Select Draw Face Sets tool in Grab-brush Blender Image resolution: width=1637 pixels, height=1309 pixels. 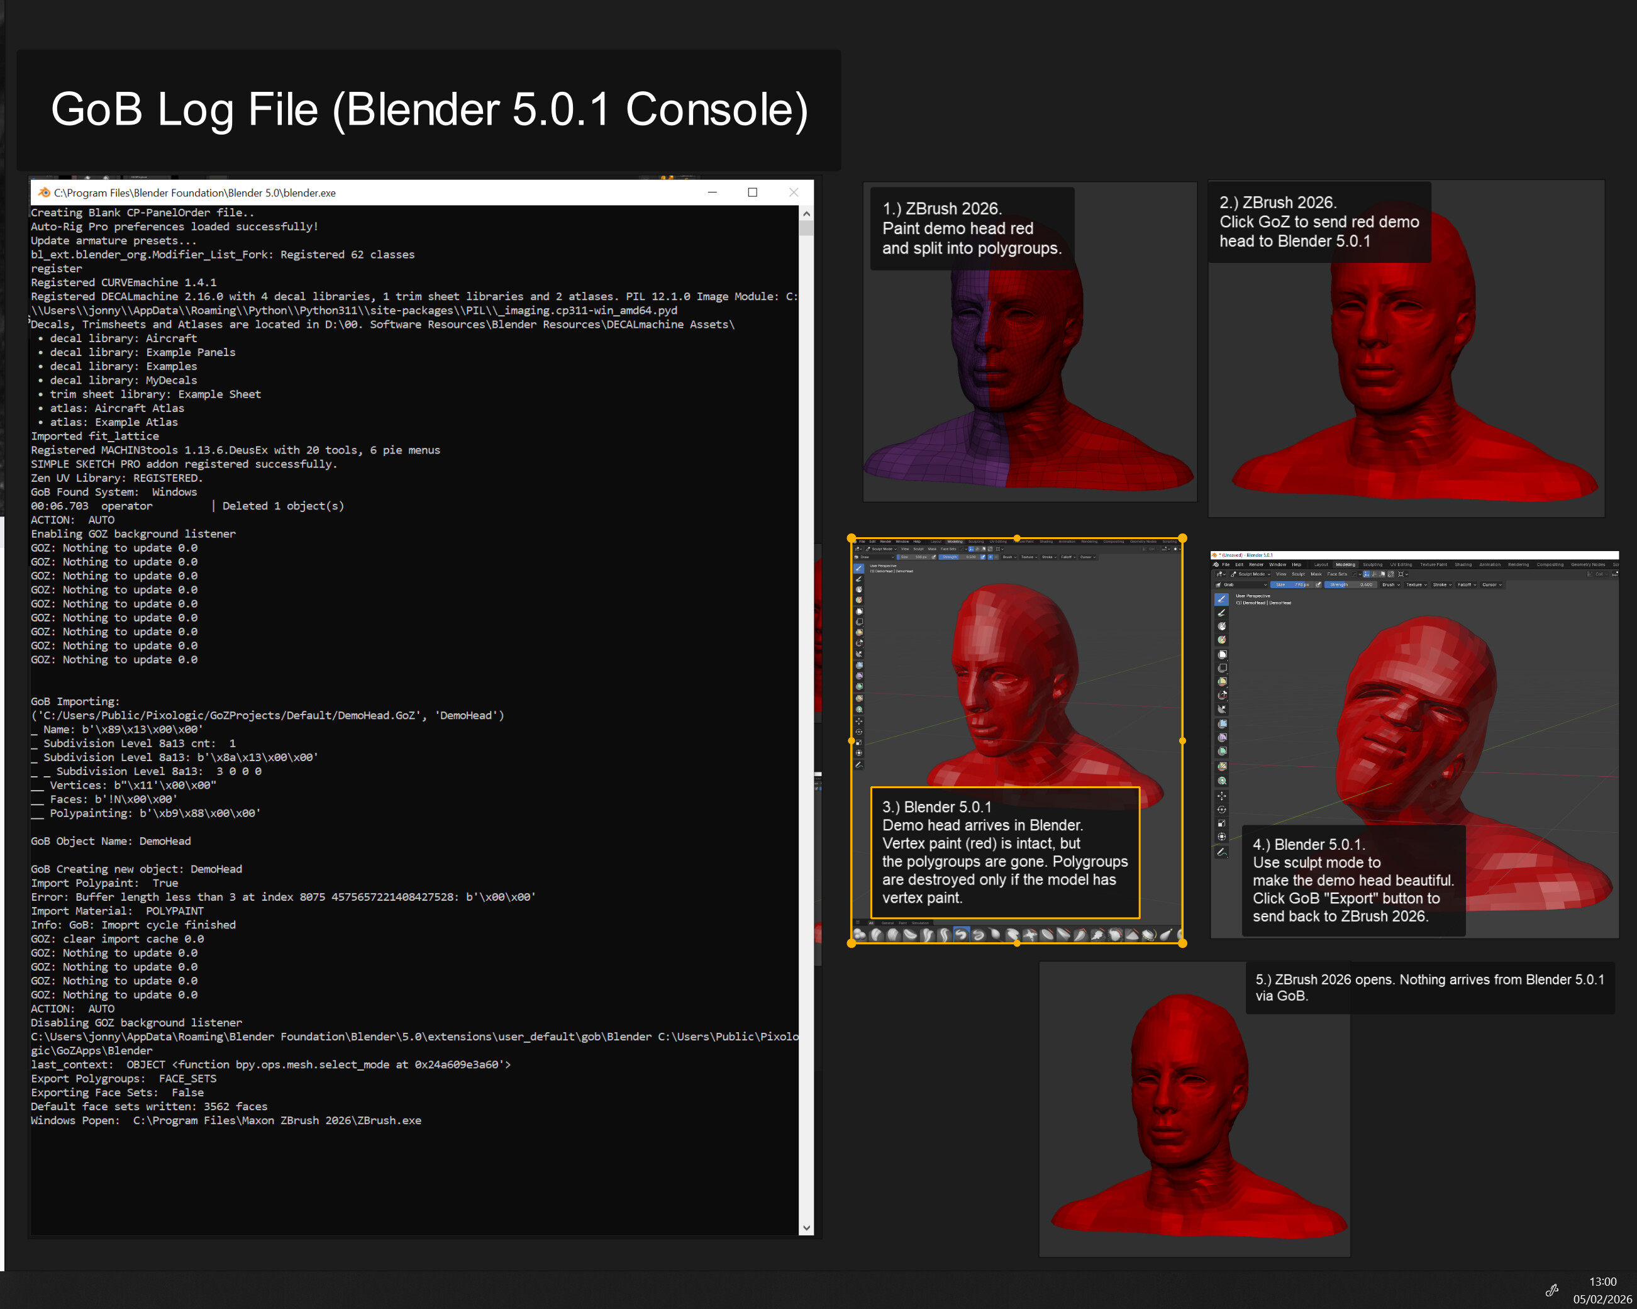(1223, 639)
